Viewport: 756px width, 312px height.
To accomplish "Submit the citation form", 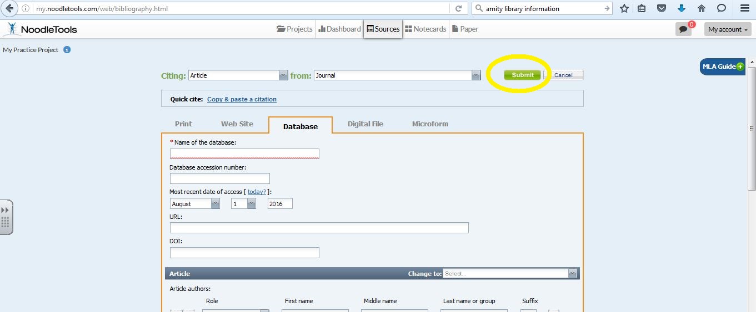I will coord(522,75).
